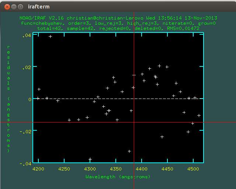Pick the lowest data point near 4300
236x189 pixels.
pyautogui.click(x=90, y=159)
